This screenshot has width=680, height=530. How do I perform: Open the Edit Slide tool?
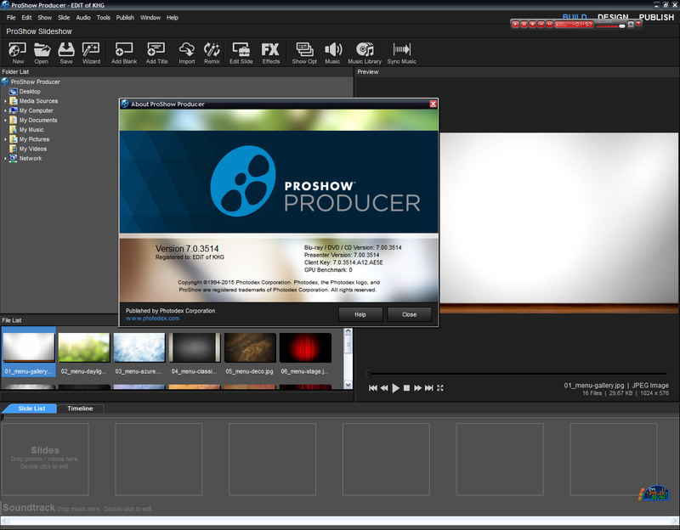(x=241, y=54)
